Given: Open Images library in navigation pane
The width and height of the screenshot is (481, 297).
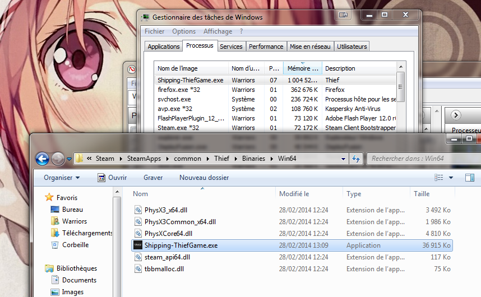Looking at the screenshot, I should pyautogui.click(x=73, y=292).
